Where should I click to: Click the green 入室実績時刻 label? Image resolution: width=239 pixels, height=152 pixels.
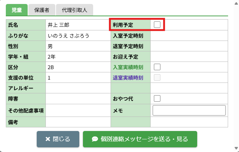pyautogui.click(x=128, y=67)
